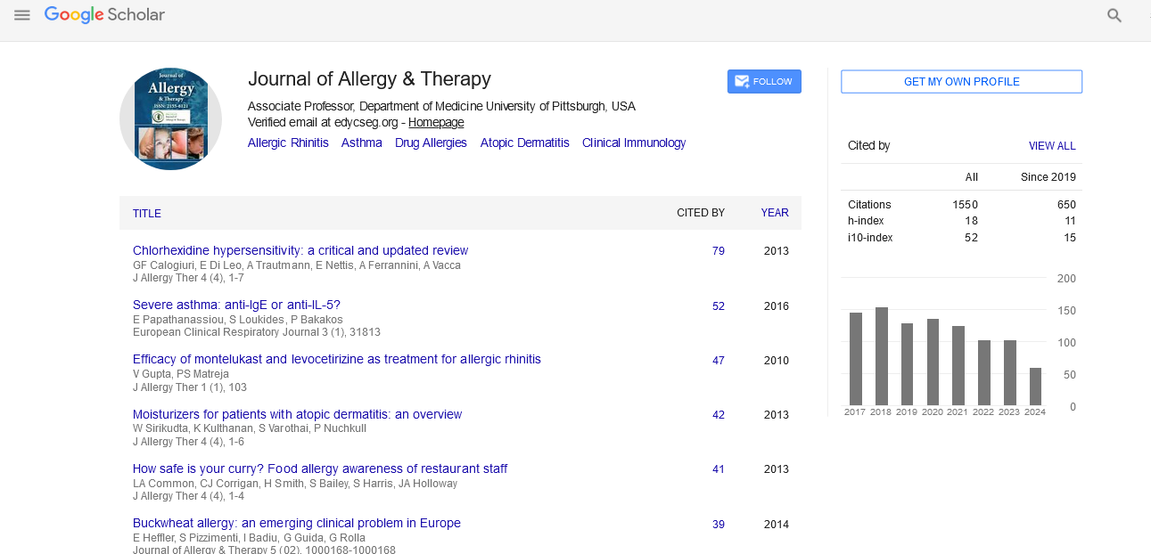Select the Allergic Rhinitis topic link
This screenshot has width=1151, height=554.
[x=288, y=143]
